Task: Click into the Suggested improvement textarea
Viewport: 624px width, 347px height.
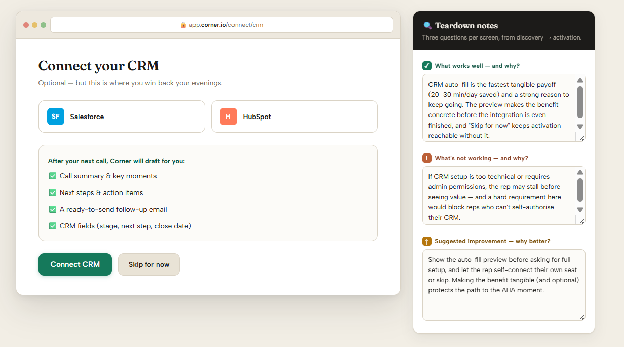Action: (504, 285)
